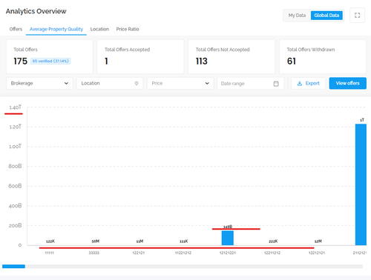Image resolution: width=371 pixels, height=280 pixels.
Task: Click the 111K data label
Action: click(183, 241)
